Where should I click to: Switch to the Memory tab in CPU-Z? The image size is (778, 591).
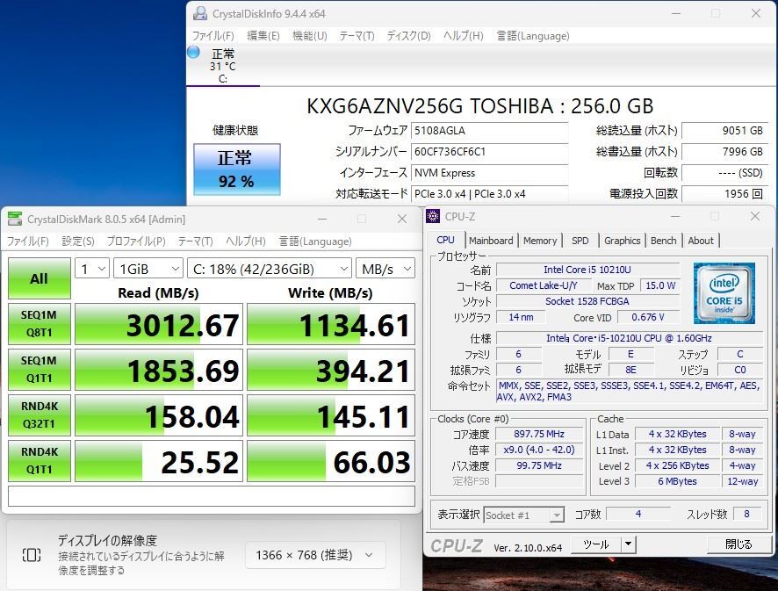click(x=540, y=240)
